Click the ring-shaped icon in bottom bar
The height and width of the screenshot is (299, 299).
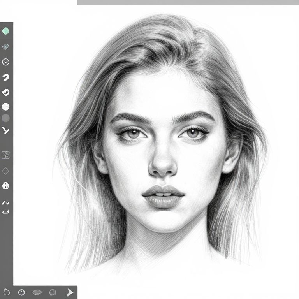[x=6, y=292]
